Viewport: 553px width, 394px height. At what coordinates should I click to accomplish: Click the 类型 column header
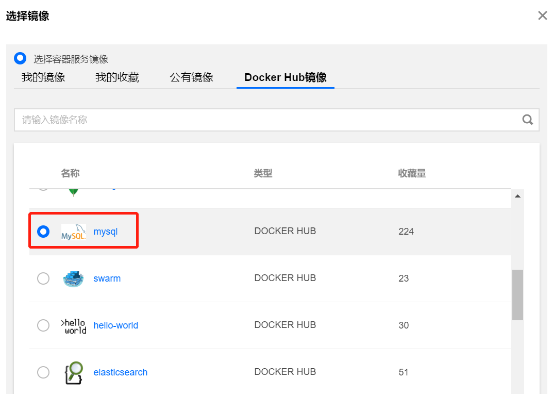coord(263,173)
